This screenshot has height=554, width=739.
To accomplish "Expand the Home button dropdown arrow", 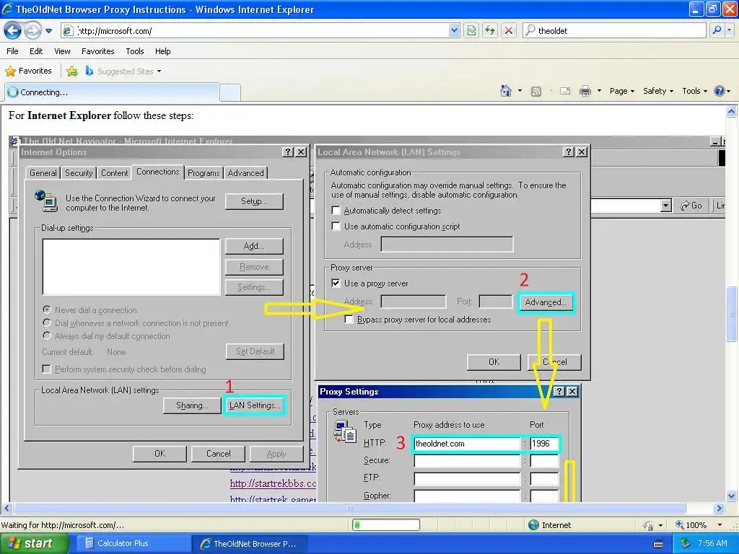I will click(520, 91).
